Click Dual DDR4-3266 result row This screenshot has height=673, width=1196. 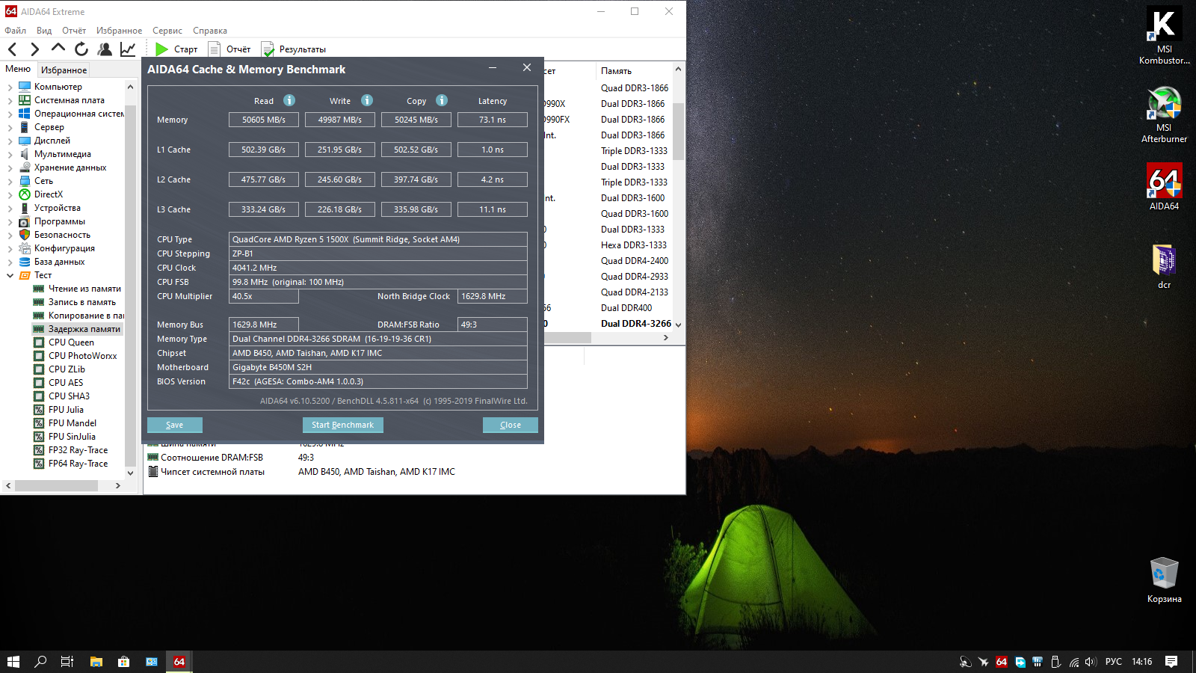click(x=636, y=324)
